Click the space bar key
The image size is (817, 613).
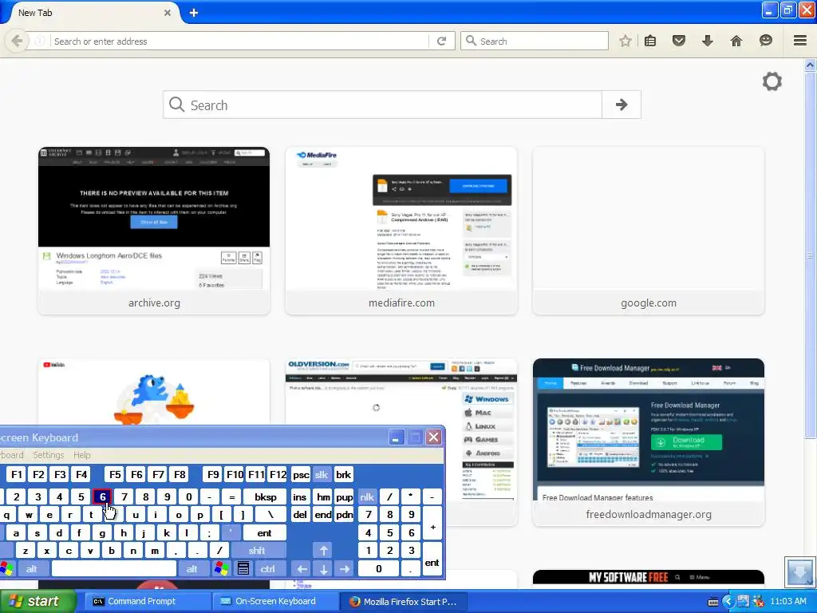114,568
